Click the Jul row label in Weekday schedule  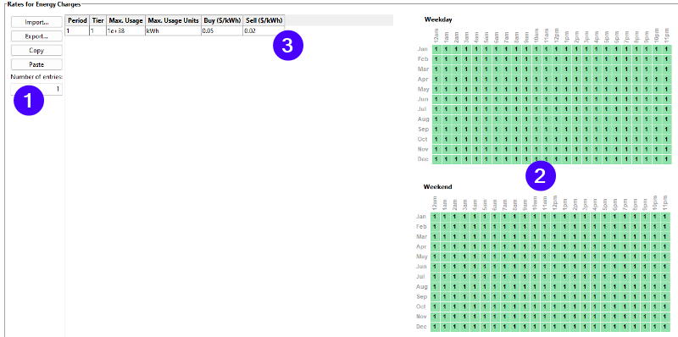pyautogui.click(x=423, y=109)
